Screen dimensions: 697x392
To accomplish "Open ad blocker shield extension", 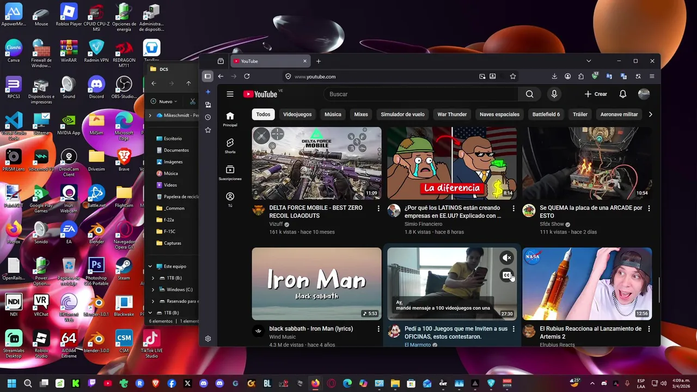I will (595, 76).
